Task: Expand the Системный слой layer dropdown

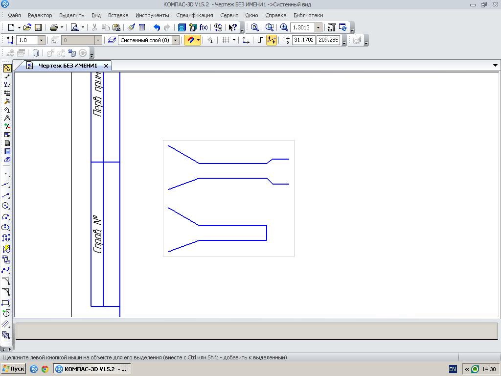Action: click(x=176, y=40)
